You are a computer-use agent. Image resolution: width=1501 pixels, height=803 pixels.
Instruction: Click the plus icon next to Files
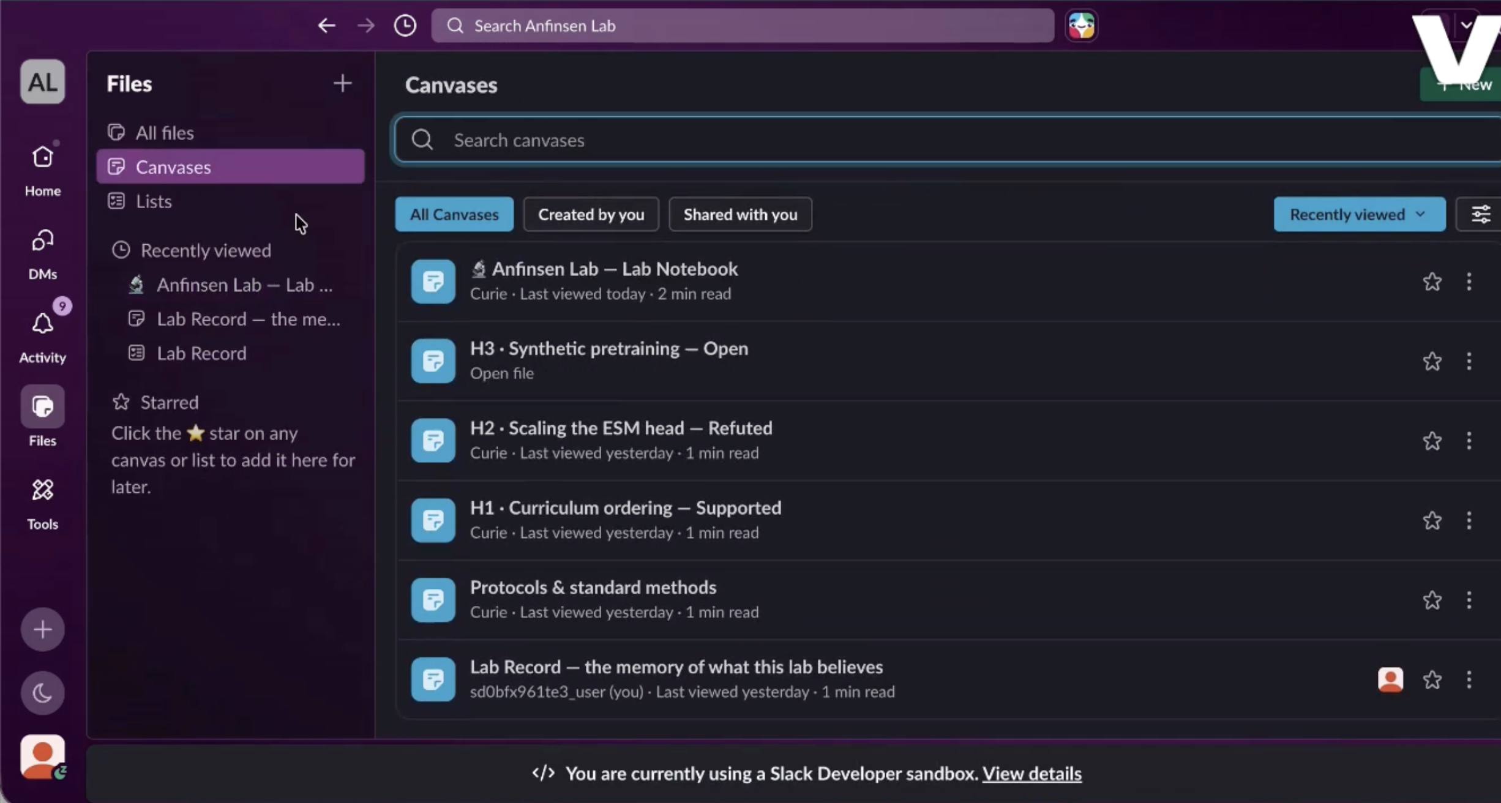pos(342,83)
